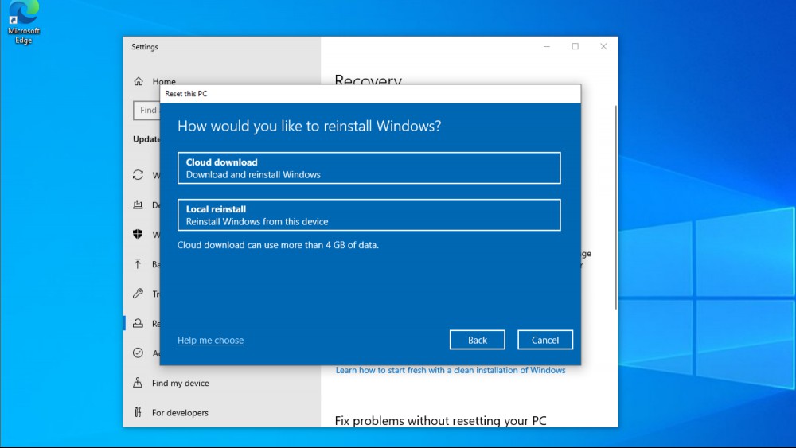
Task: Click the For developers tools icon
Action: tap(138, 412)
